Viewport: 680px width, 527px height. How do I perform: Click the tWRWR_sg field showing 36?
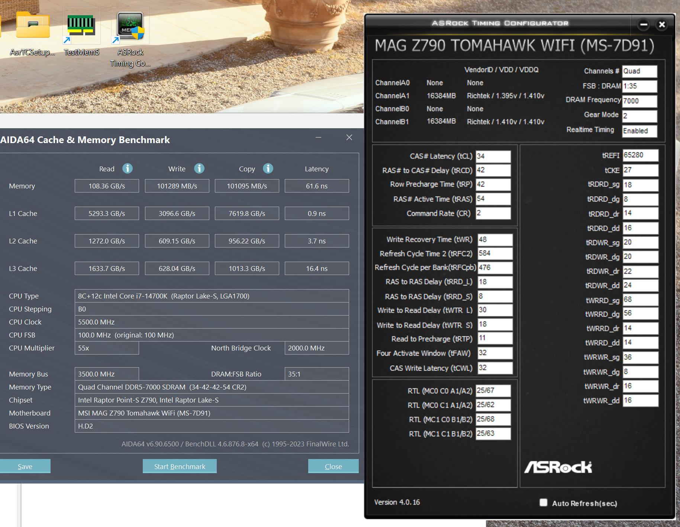(641, 357)
